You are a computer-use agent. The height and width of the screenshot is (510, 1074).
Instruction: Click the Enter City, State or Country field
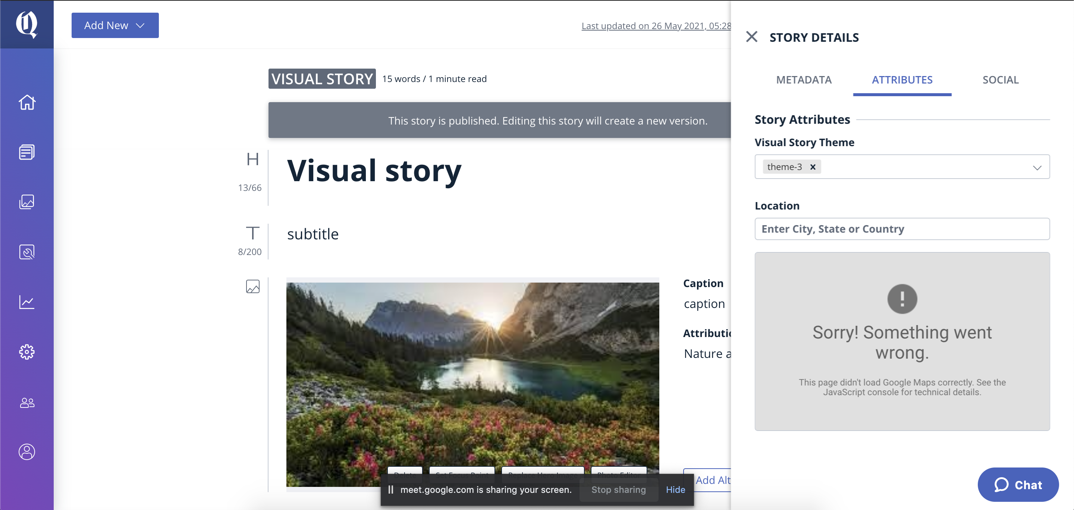pos(902,229)
